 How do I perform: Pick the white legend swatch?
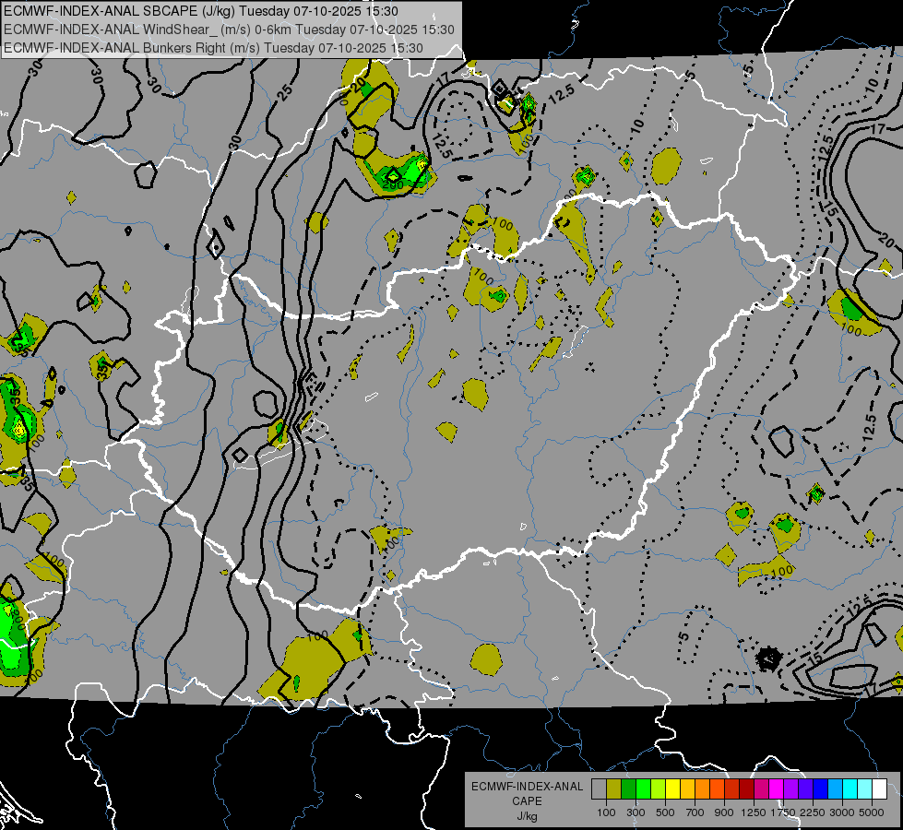pos(879,789)
